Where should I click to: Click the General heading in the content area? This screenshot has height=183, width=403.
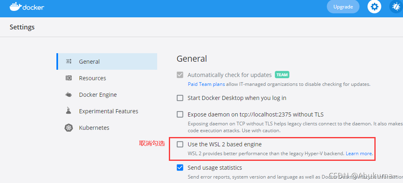point(192,58)
